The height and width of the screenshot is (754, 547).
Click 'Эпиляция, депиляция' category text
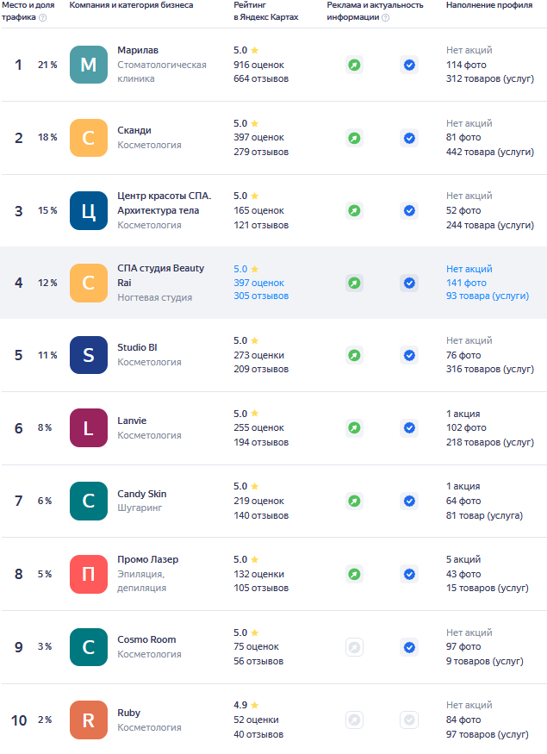pos(142,581)
